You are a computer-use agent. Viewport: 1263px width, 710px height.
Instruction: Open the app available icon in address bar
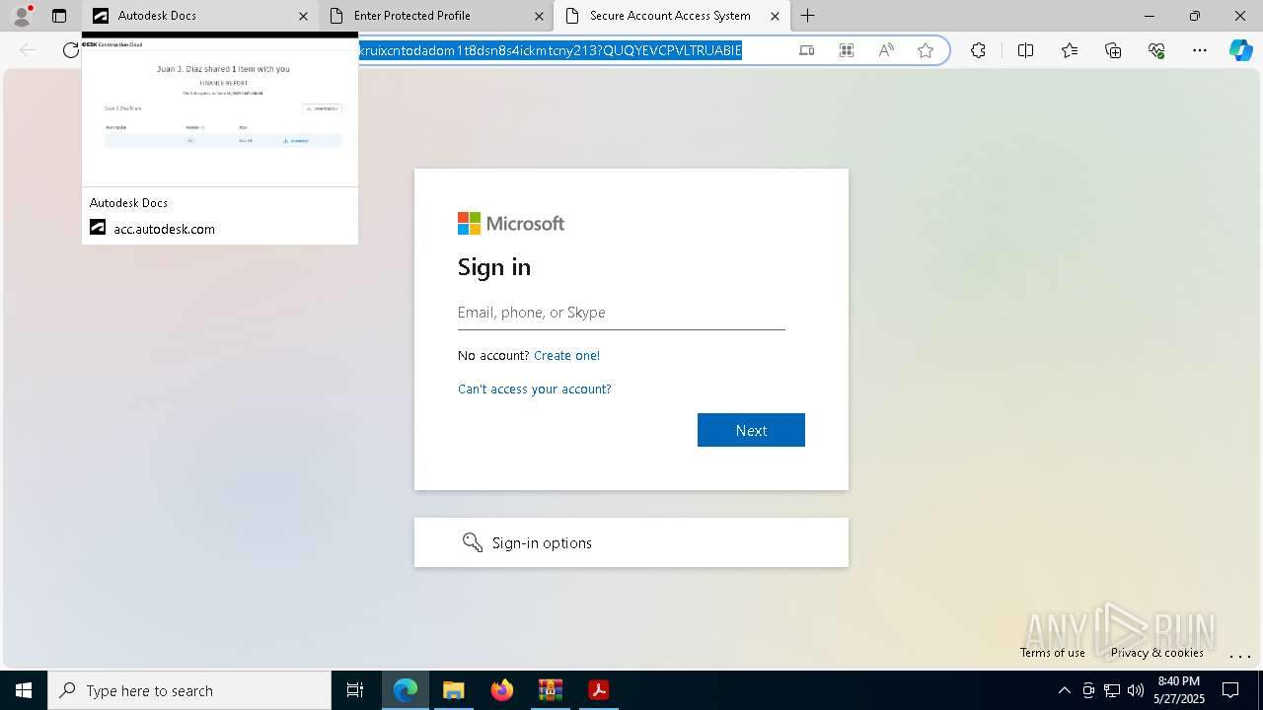(x=806, y=50)
